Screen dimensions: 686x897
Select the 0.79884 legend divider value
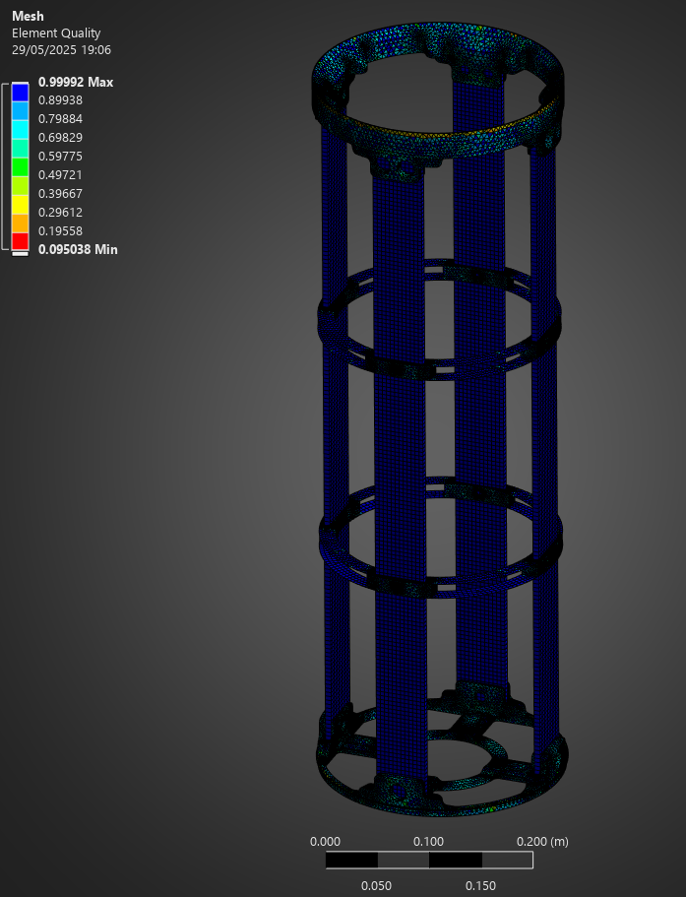click(x=60, y=119)
